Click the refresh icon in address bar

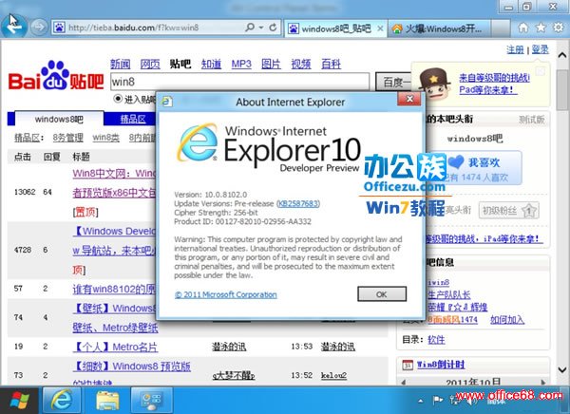(x=273, y=28)
